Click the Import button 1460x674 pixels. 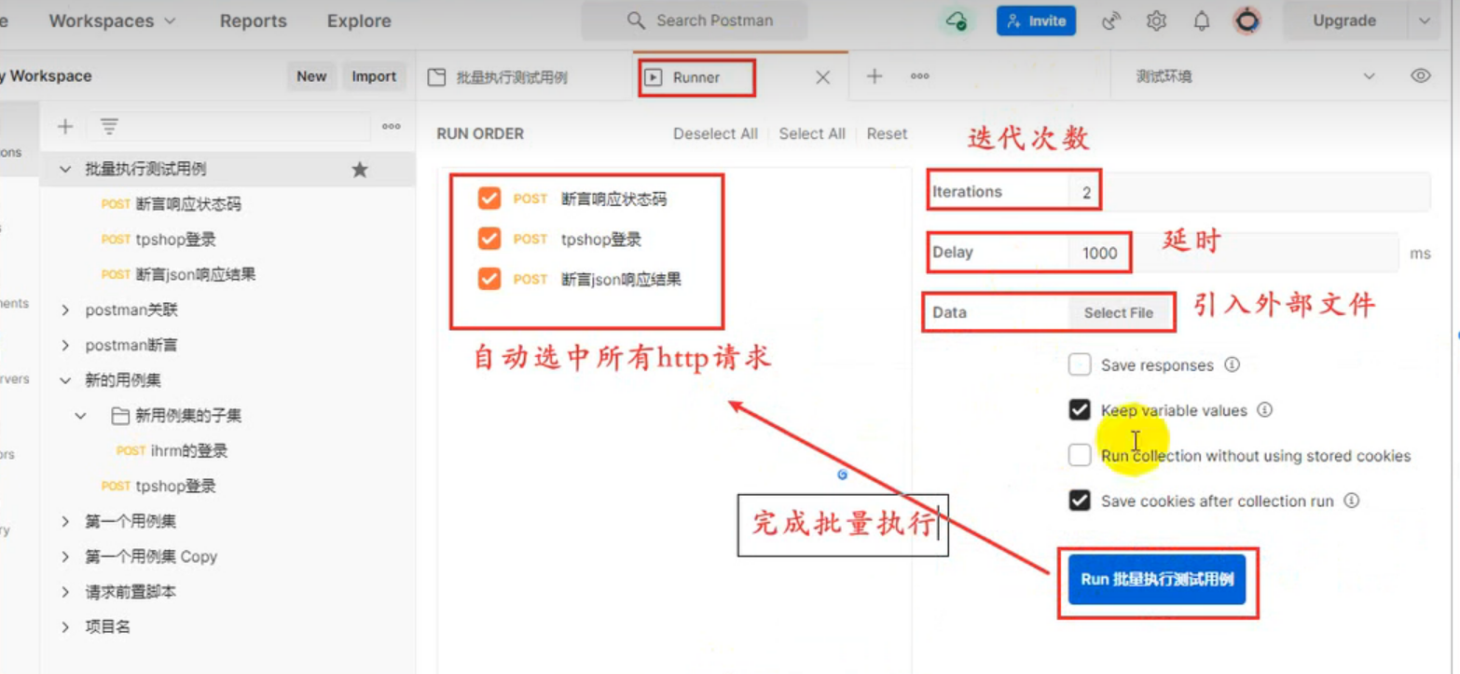tap(374, 76)
